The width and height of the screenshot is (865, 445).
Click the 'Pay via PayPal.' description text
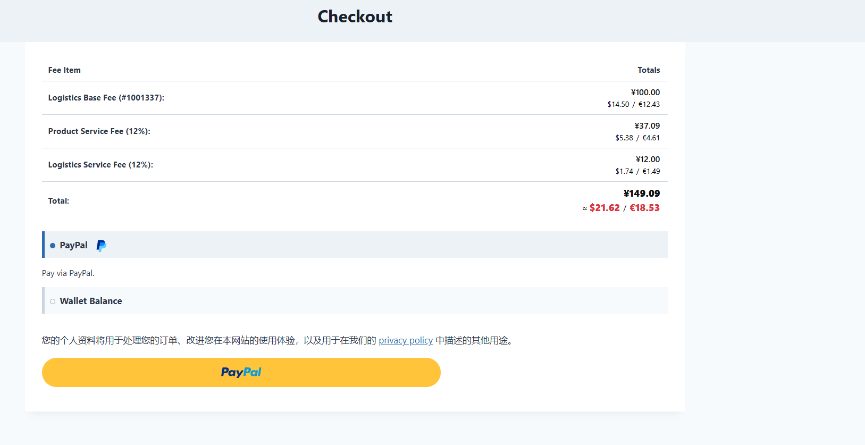point(68,273)
